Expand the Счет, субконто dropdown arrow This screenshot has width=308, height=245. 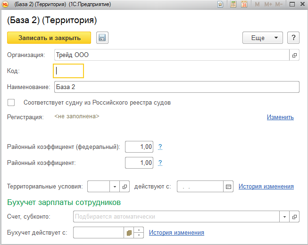pos(284,217)
